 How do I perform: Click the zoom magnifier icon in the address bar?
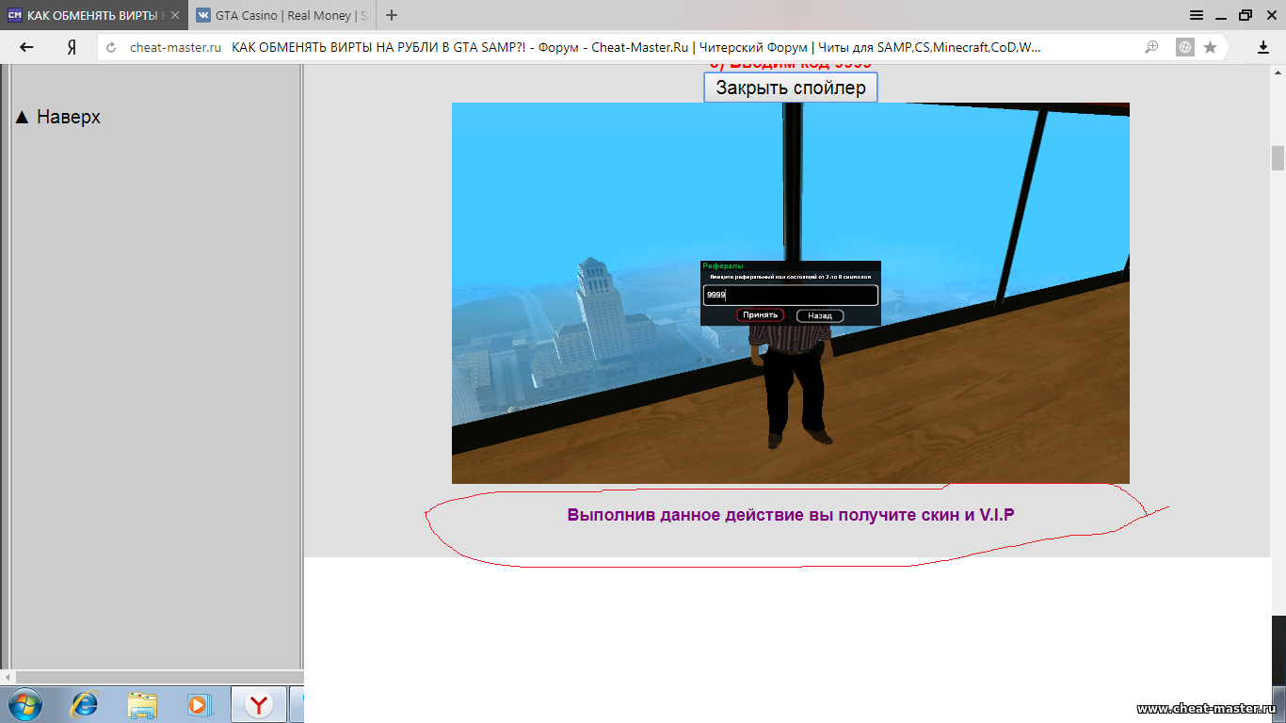[1151, 47]
